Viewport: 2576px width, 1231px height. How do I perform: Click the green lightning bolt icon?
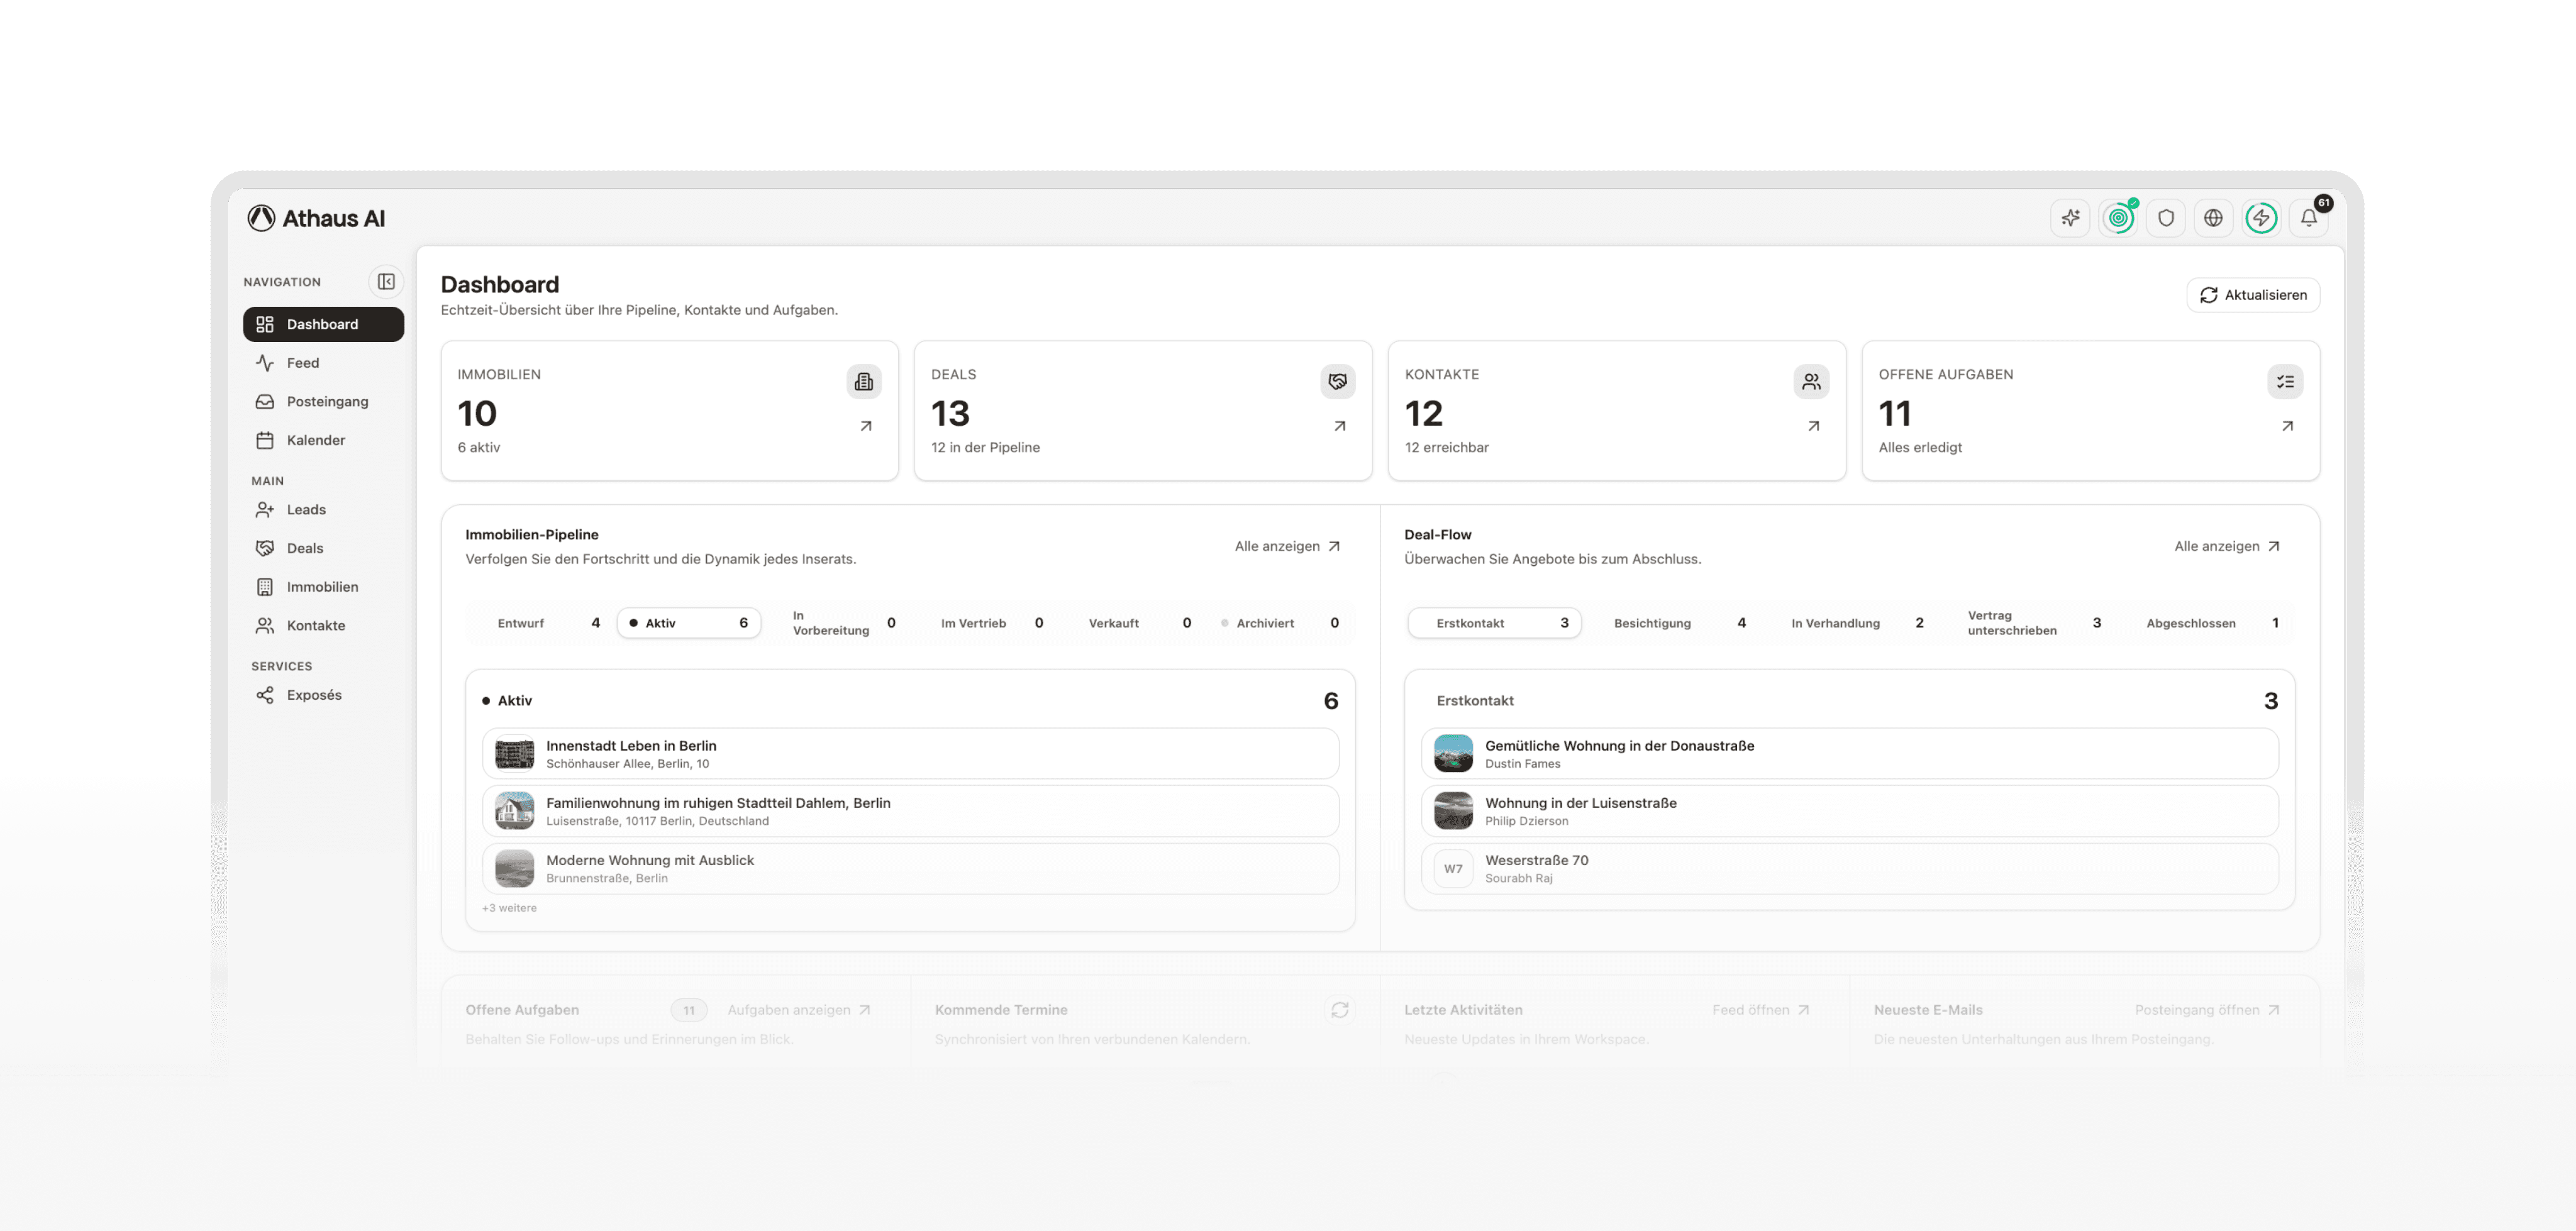(x=2261, y=218)
